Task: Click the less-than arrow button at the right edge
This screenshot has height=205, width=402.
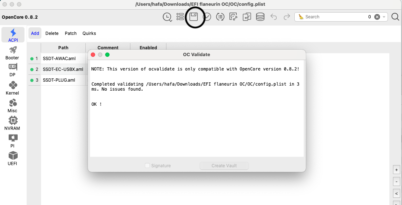Action: 396,193
